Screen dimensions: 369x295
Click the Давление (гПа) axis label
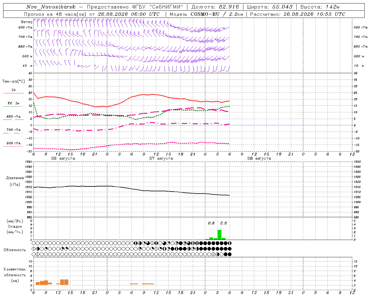pyautogui.click(x=15, y=181)
